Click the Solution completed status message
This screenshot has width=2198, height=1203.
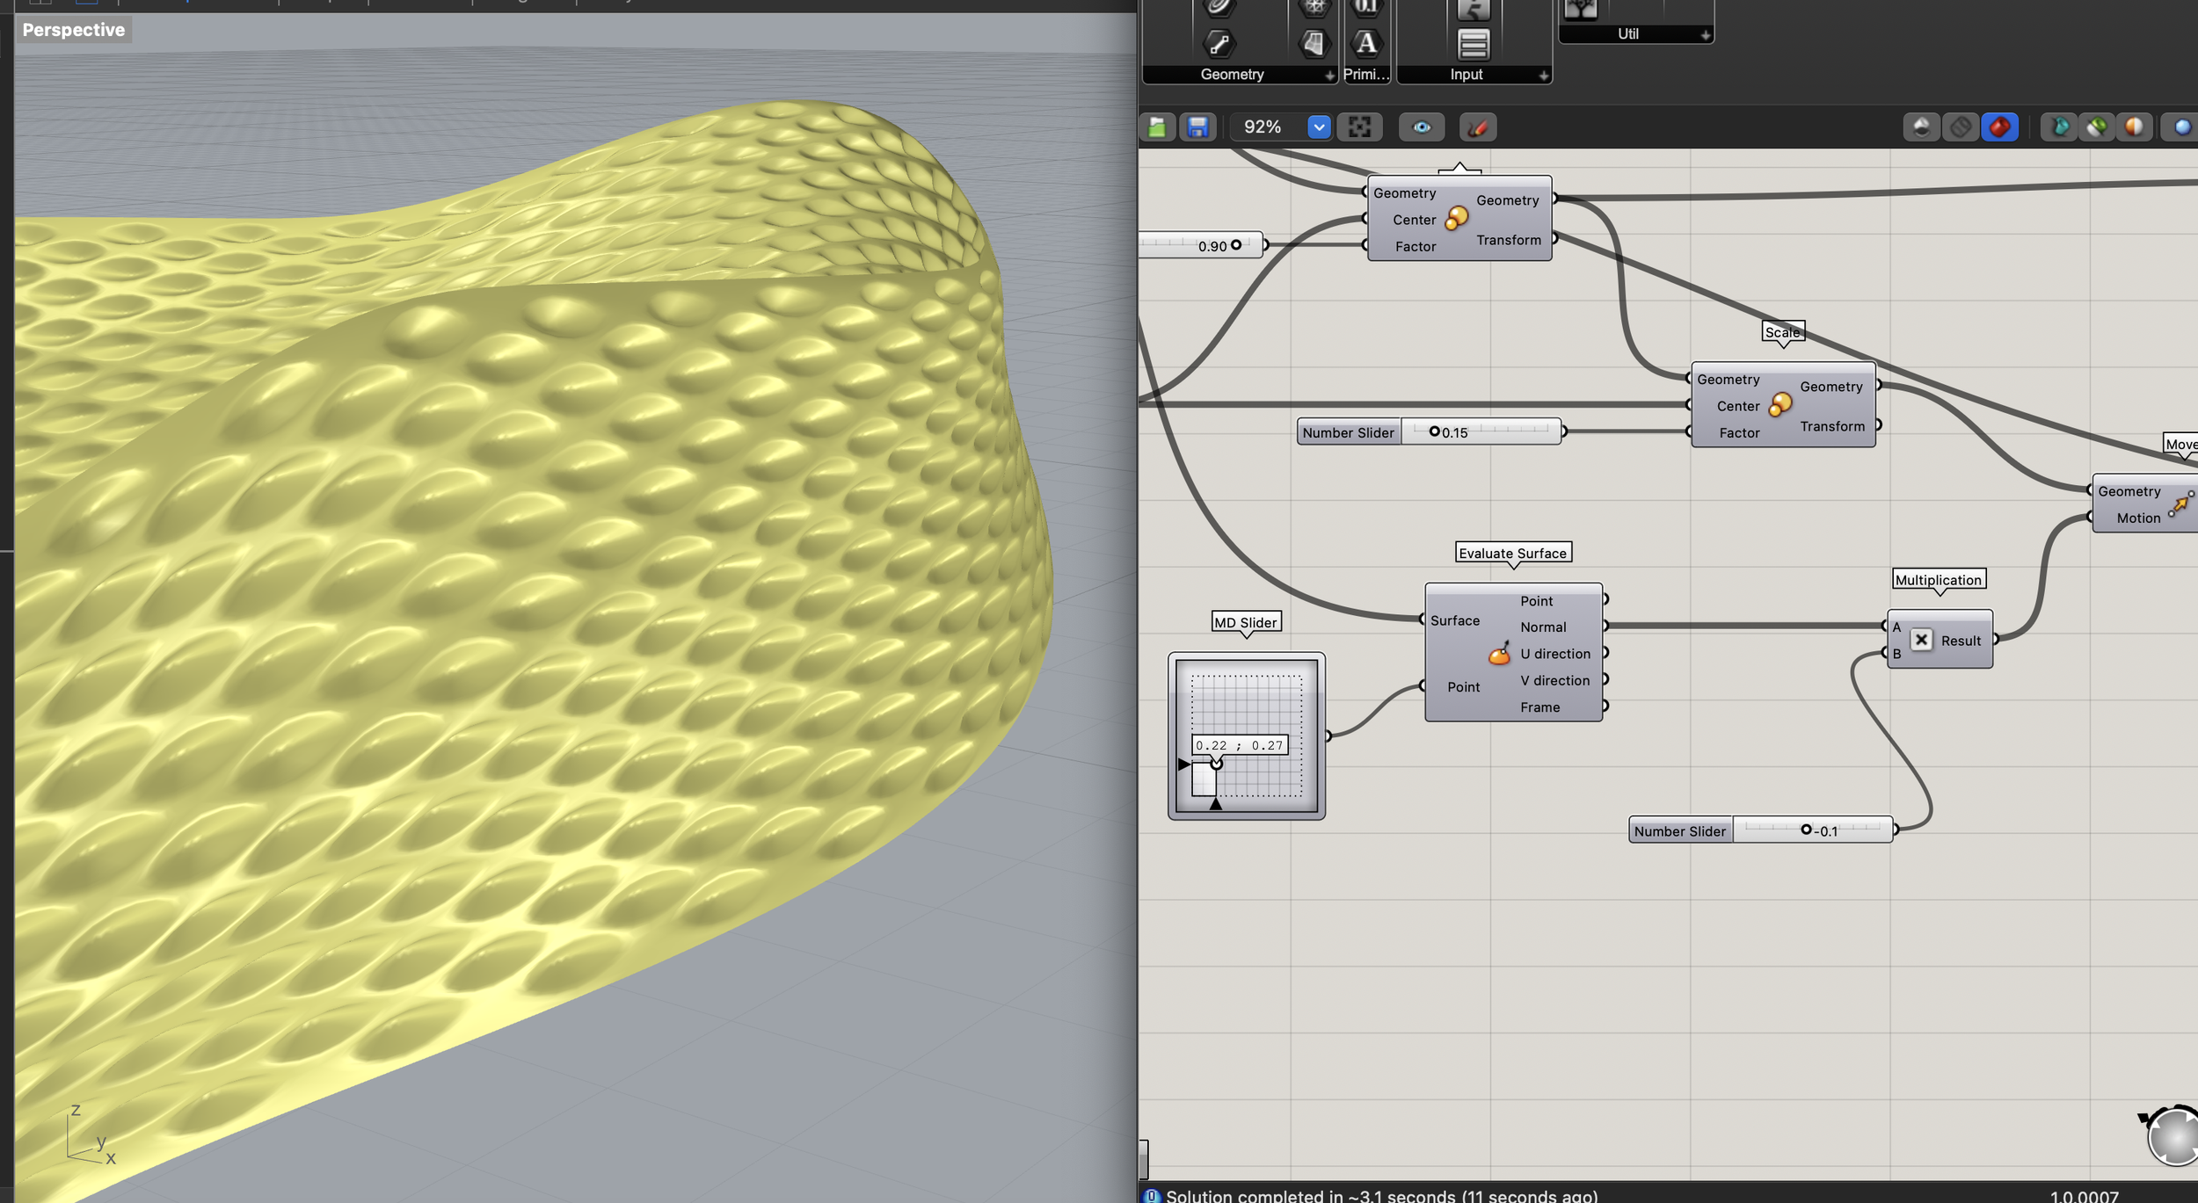(x=1382, y=1195)
